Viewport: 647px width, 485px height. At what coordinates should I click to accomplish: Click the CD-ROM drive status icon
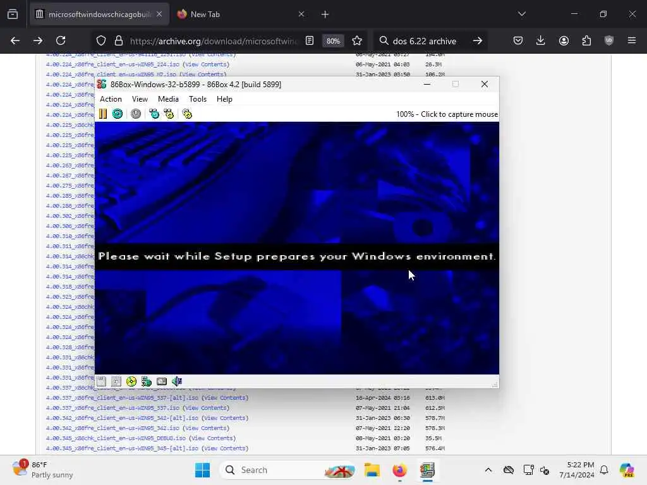tap(131, 381)
